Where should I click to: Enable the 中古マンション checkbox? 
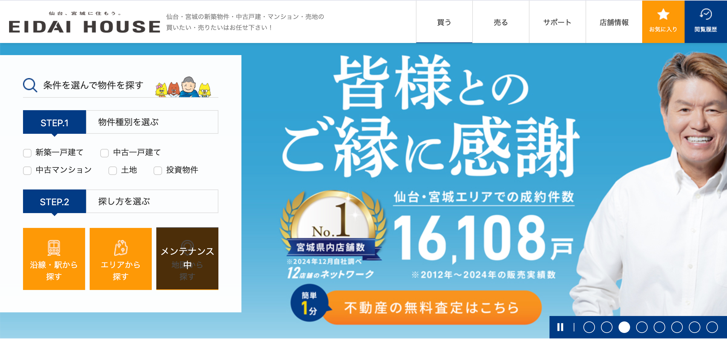point(27,170)
